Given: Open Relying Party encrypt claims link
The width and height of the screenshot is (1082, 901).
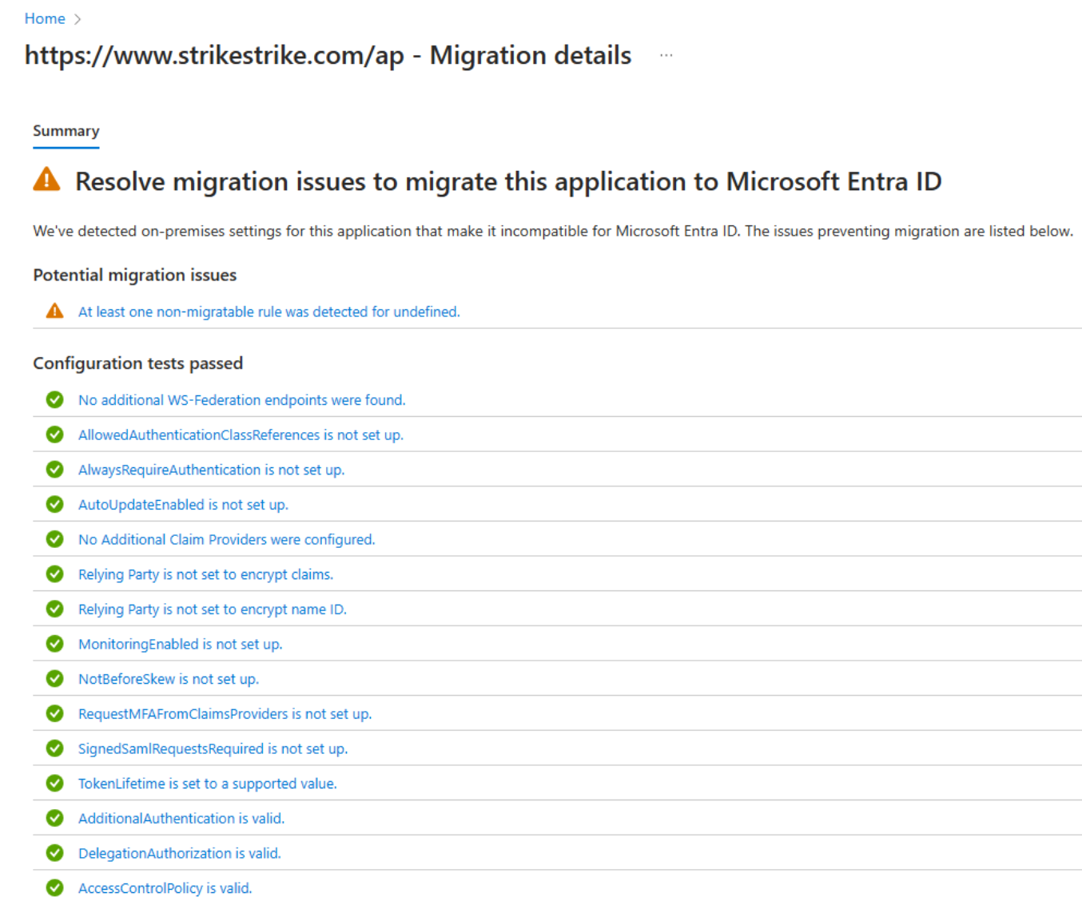Looking at the screenshot, I should pyautogui.click(x=205, y=574).
